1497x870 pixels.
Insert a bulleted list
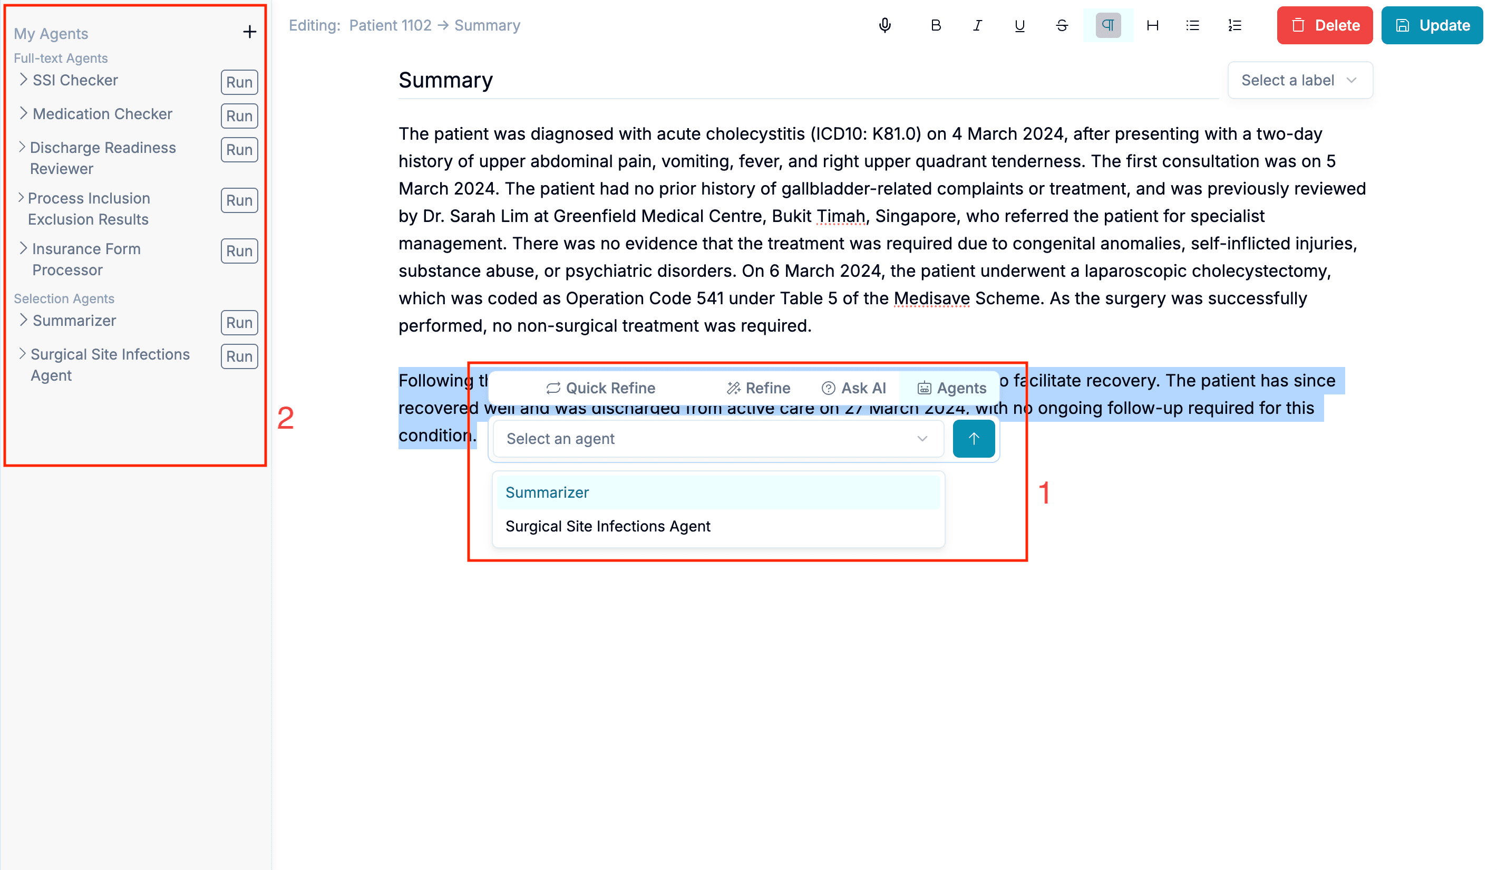coord(1192,25)
